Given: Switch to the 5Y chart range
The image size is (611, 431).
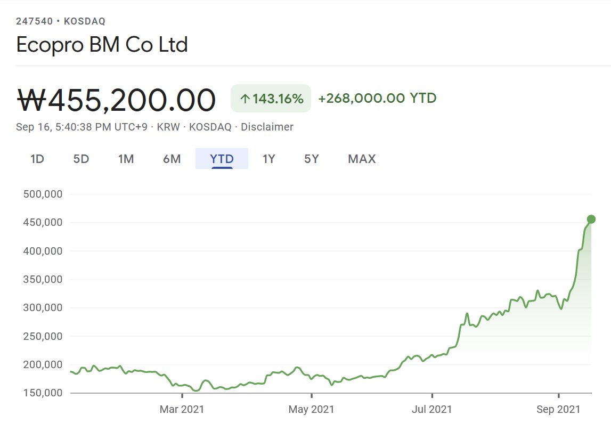Looking at the screenshot, I should coord(312,159).
